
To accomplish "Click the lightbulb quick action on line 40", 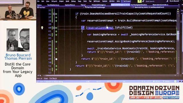I will pos(42,28).
